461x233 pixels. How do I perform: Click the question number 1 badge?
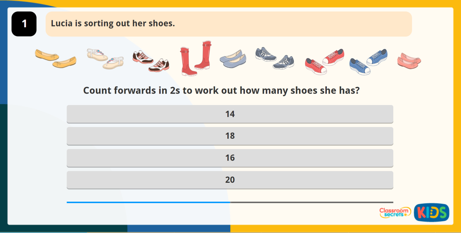pos(24,24)
